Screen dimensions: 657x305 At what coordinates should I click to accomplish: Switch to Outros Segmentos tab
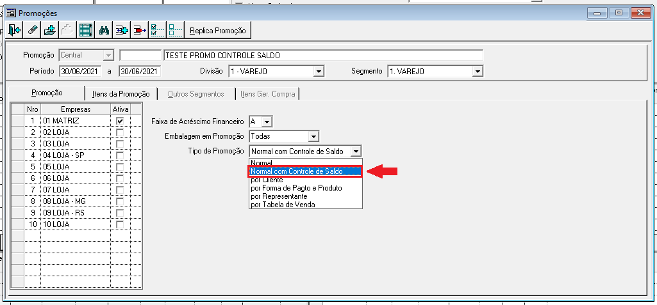pyautogui.click(x=195, y=94)
